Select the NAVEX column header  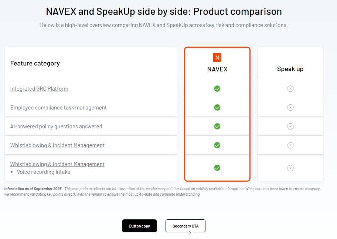(x=217, y=69)
